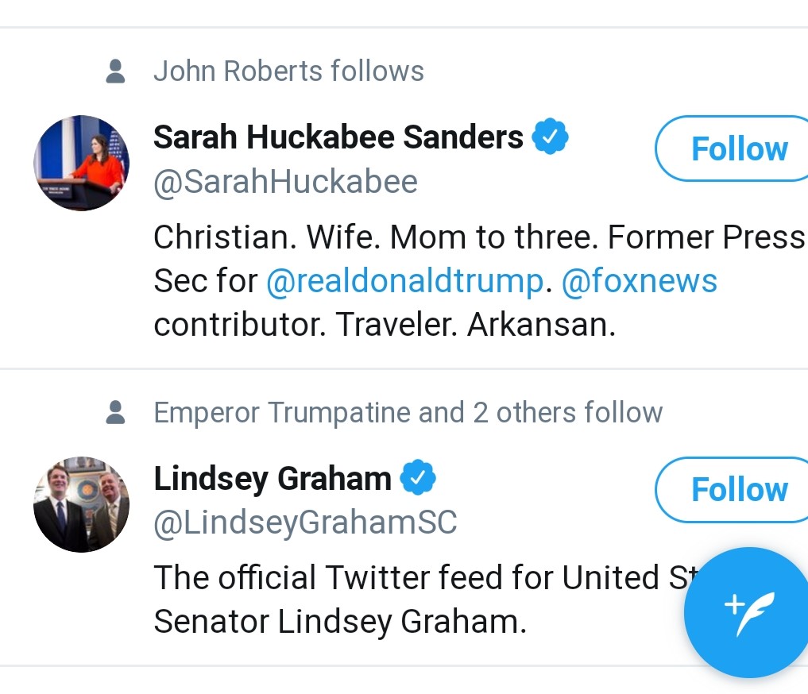Click Lindsey Graham's verified badge
This screenshot has height=694, width=808.
417,478
